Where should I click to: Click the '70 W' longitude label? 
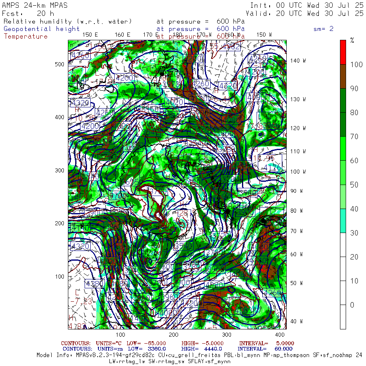296,231
